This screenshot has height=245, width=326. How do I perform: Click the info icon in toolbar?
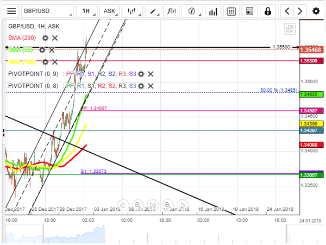(x=191, y=11)
